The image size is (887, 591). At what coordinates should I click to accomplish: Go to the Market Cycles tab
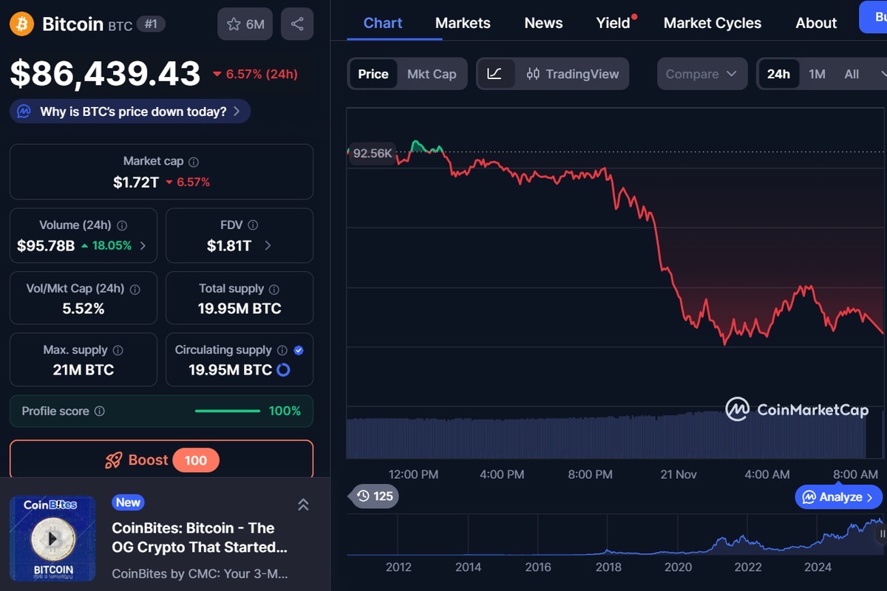[x=712, y=23]
